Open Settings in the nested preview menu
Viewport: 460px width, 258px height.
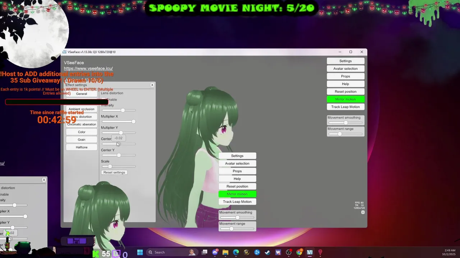coord(237,156)
